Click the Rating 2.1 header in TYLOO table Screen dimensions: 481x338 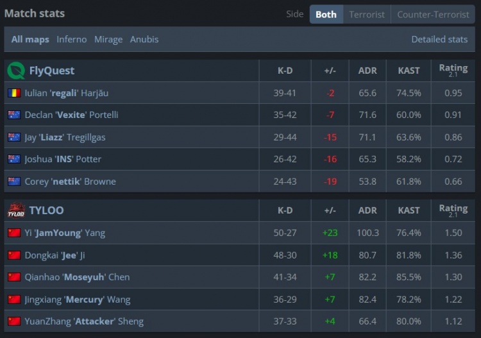click(453, 210)
